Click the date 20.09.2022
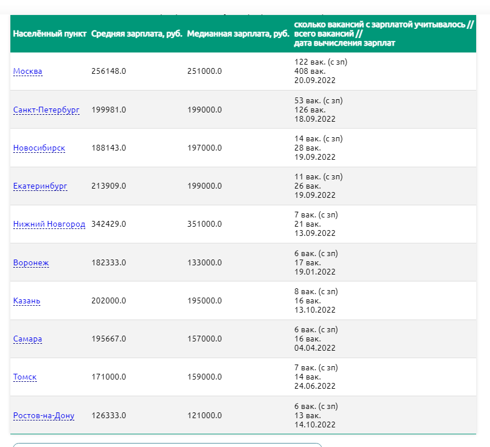Image resolution: width=490 pixels, height=447 pixels. pyautogui.click(x=315, y=80)
